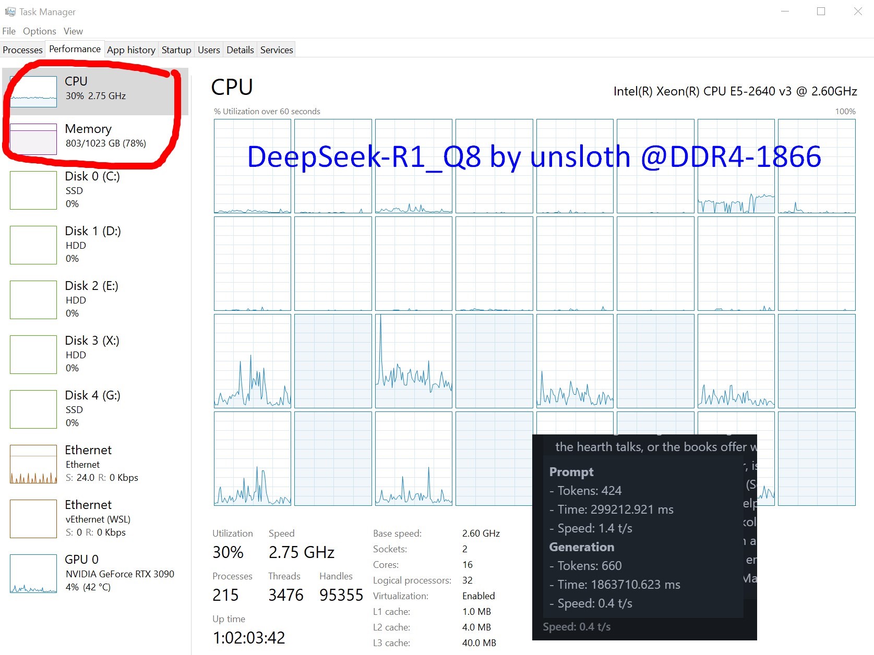Image resolution: width=874 pixels, height=655 pixels.
Task: Select the Memory usage thumbnail
Action: [33, 139]
